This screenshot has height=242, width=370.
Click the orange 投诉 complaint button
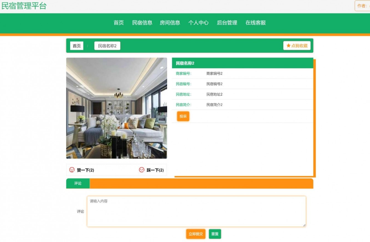tap(183, 116)
